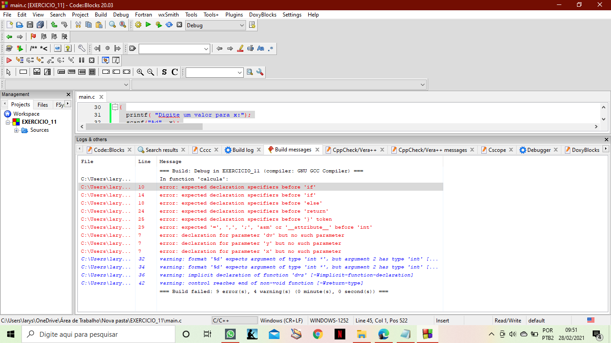Select the error before 'return' on line 24
Image resolution: width=611 pixels, height=343 pixels.
(260, 211)
